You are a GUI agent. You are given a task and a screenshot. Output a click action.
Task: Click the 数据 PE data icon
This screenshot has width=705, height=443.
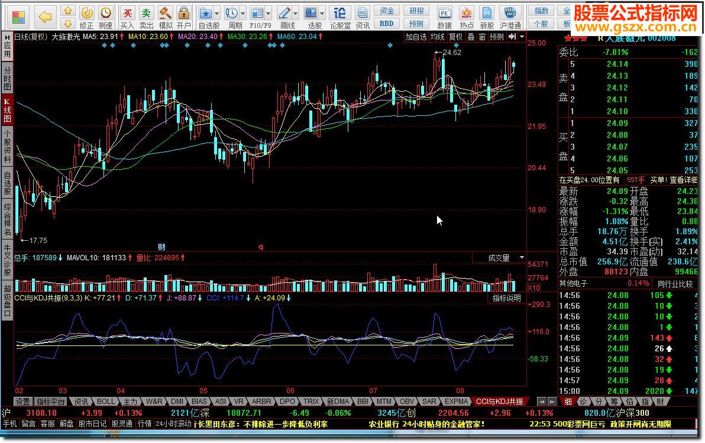[444, 13]
